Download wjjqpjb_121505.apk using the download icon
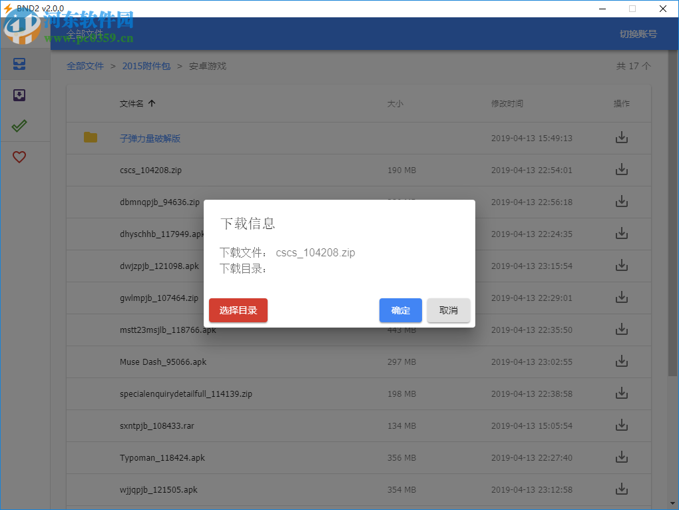679x510 pixels. coord(621,489)
